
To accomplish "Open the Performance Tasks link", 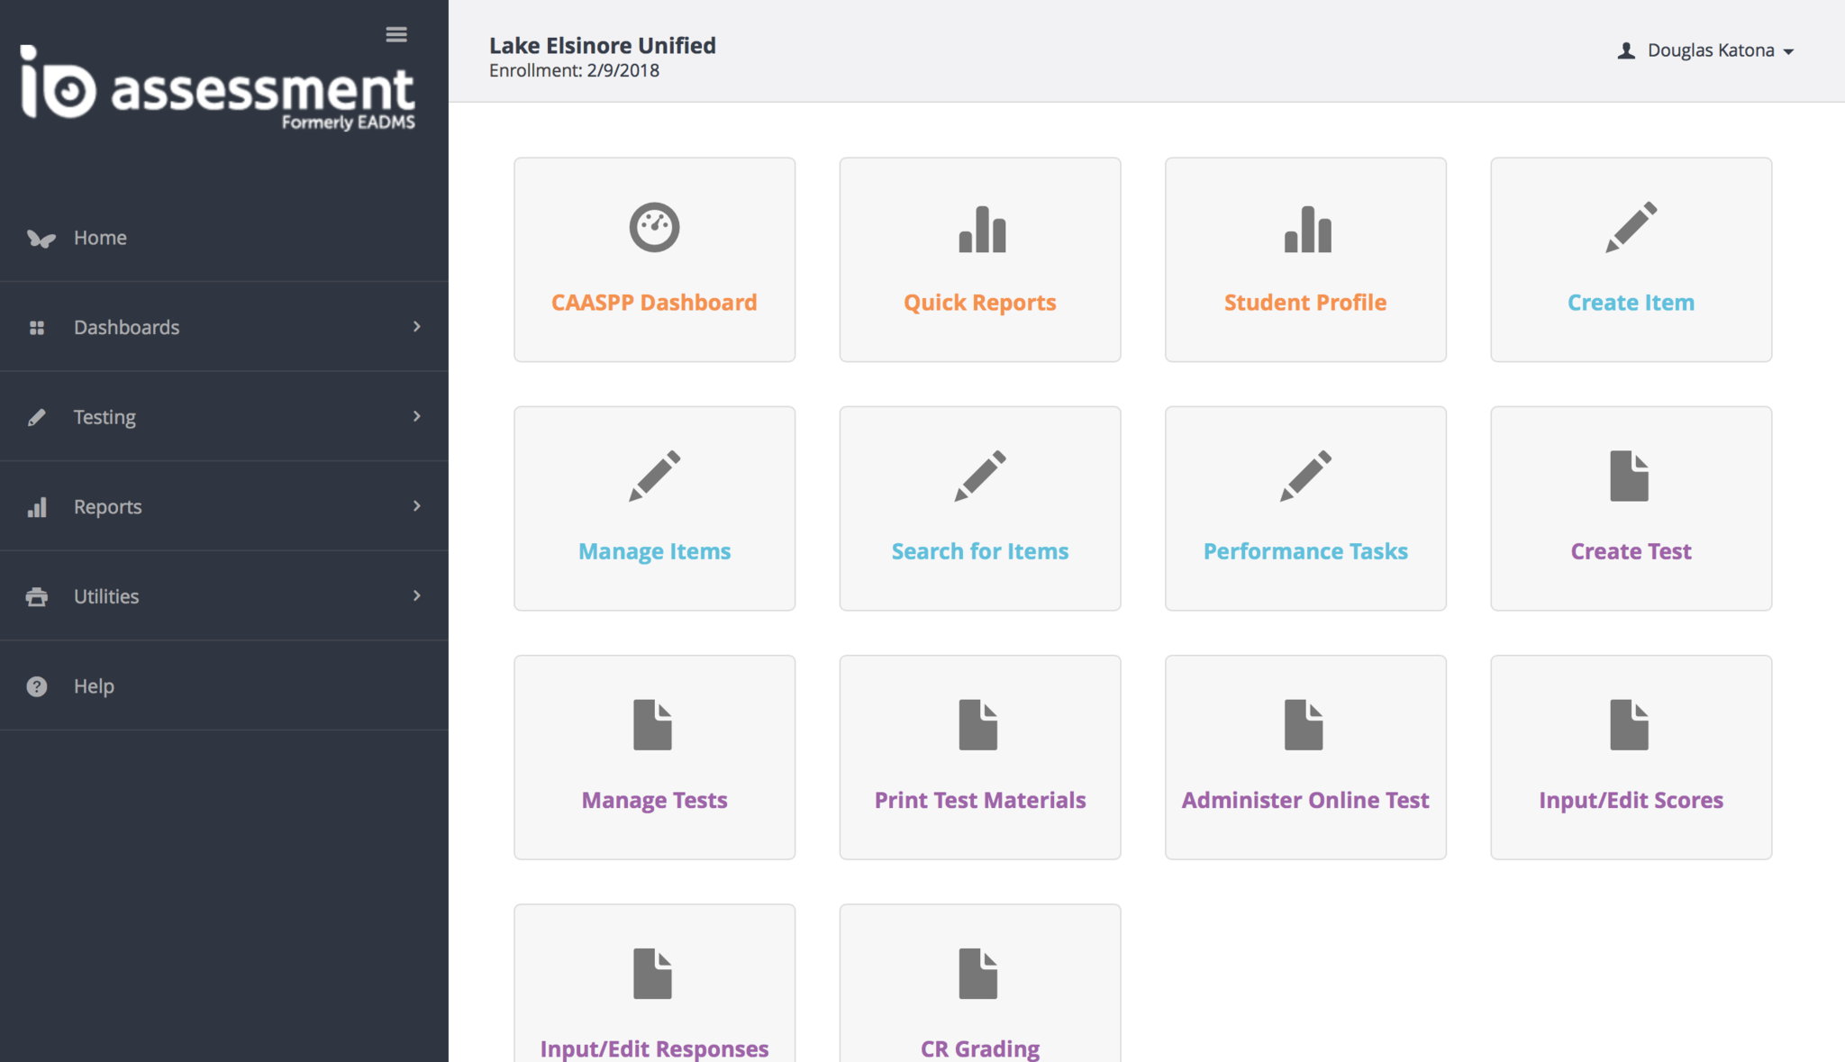I will coord(1304,551).
